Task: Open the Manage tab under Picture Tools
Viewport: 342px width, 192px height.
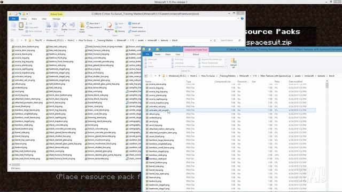Action: pyautogui.click(x=56, y=19)
